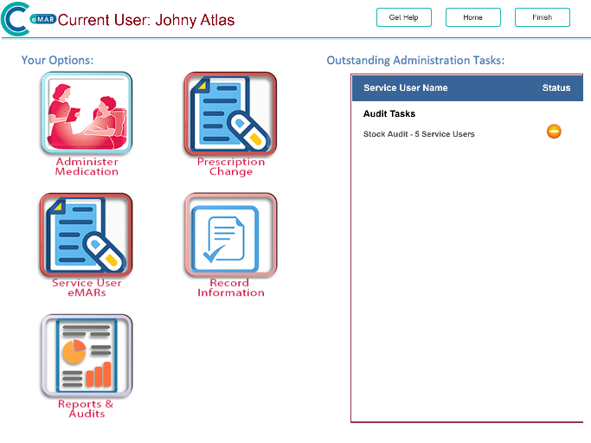Click the Service User eMARs text label
591x443 pixels.
coord(87,288)
